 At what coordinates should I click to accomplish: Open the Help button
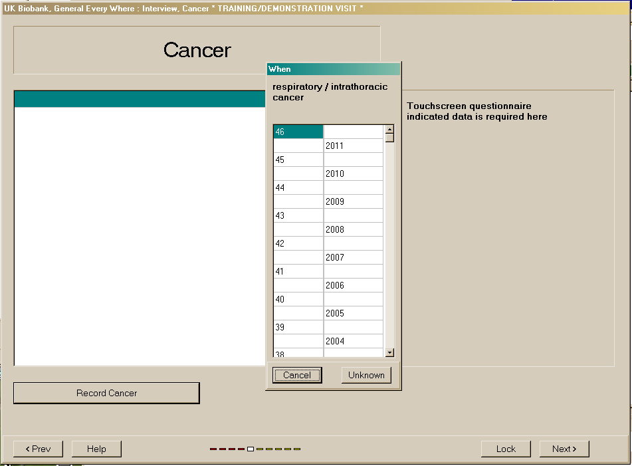click(x=96, y=449)
